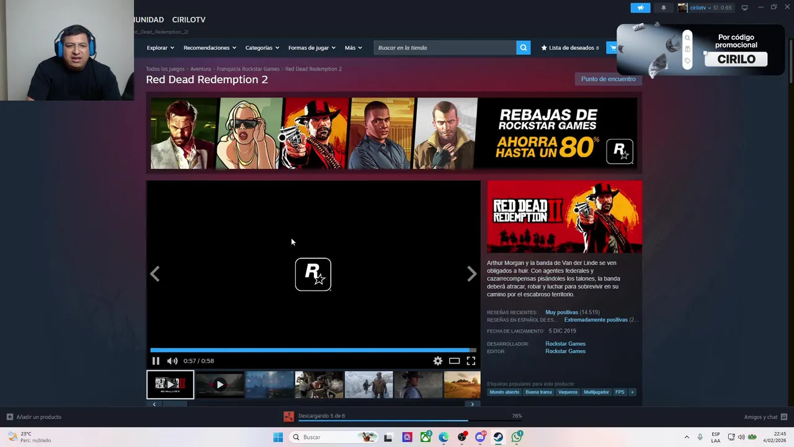Viewport: 794px width, 447px height.
Task: Open Amigos y chat icon
Action: tap(784, 417)
